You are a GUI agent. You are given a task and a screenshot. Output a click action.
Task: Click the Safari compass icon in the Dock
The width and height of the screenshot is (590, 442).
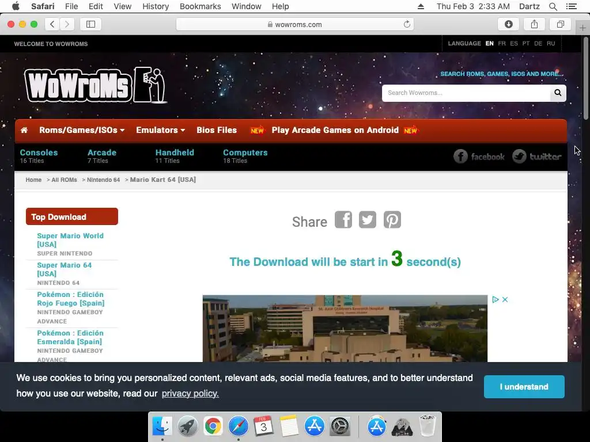pyautogui.click(x=238, y=426)
